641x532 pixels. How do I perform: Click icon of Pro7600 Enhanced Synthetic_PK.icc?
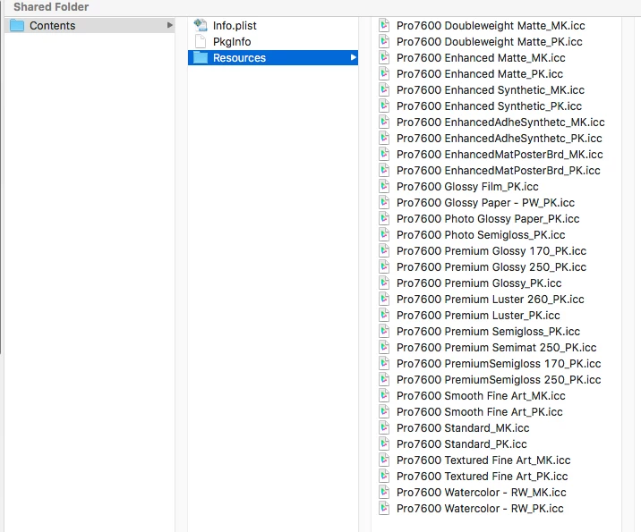click(x=384, y=106)
